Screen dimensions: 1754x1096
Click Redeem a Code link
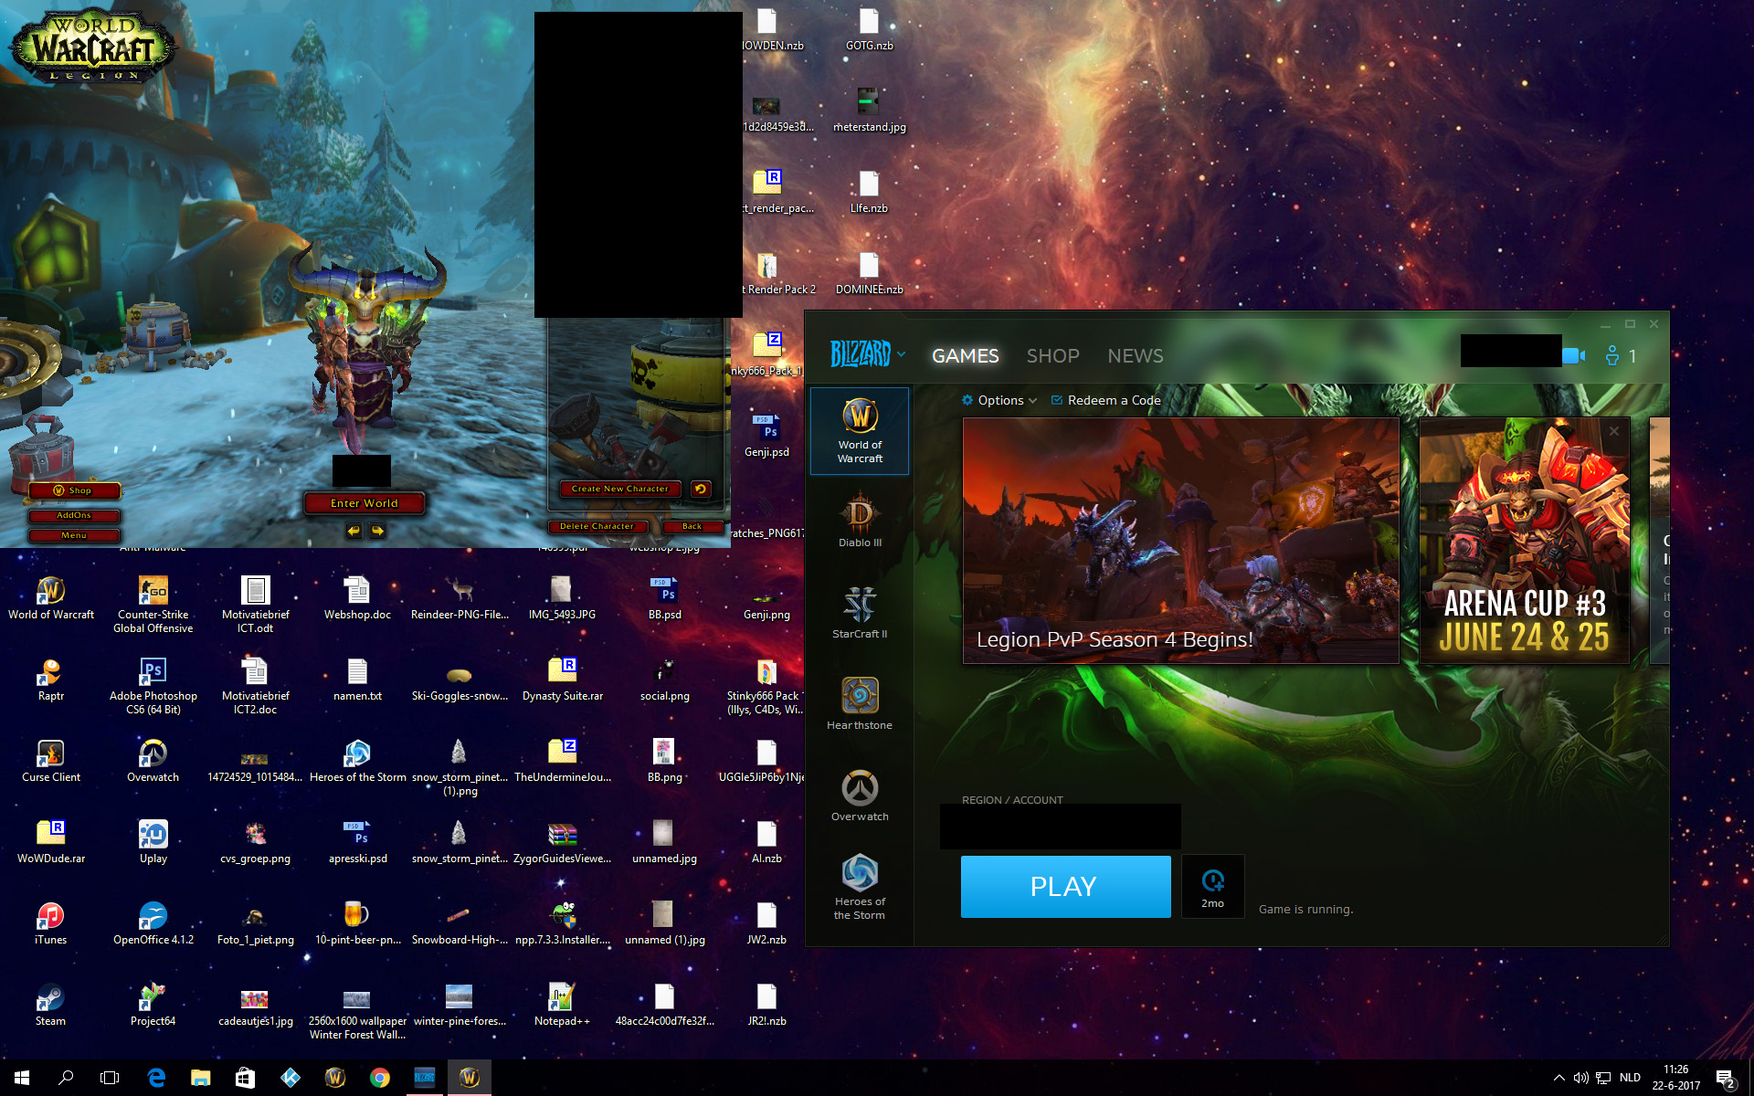[1105, 400]
